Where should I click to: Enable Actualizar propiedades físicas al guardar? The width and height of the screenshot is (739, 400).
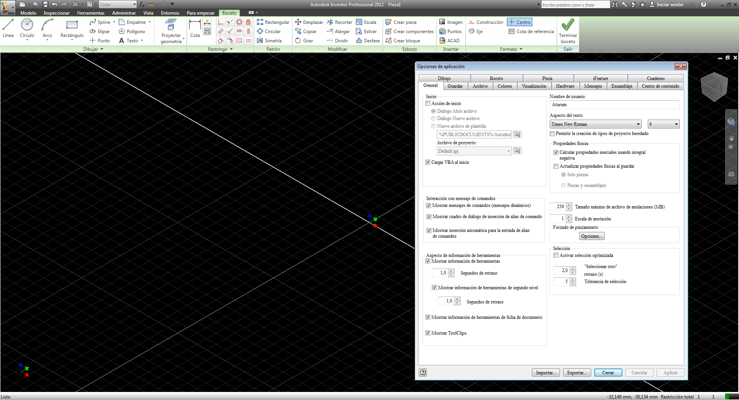pos(556,167)
